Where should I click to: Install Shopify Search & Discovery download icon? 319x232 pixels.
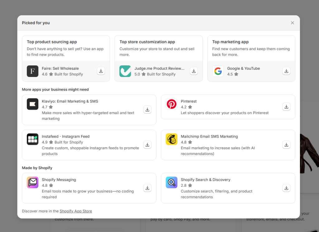tap(286, 188)
